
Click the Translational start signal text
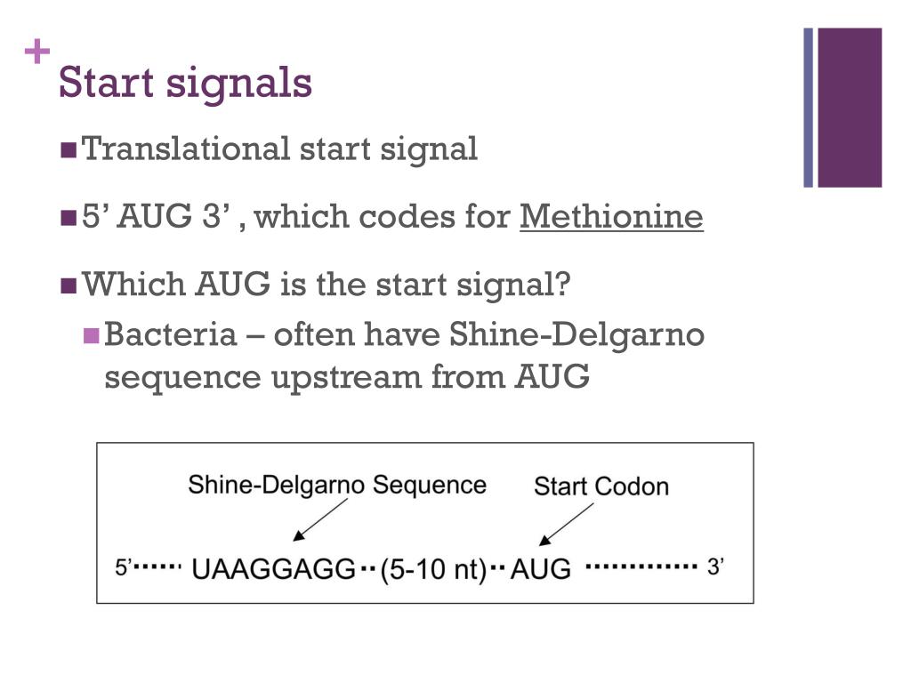[x=279, y=149]
